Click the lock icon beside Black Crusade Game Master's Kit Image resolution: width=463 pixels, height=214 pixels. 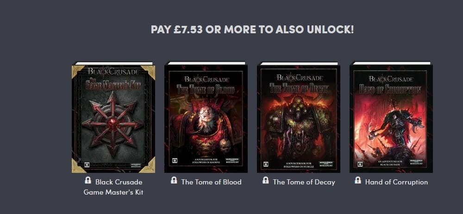[x=88, y=180]
